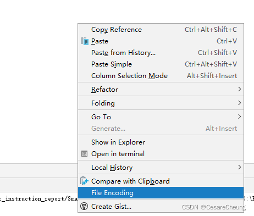Select Show in Explorer
254x216 pixels.
pyautogui.click(x=161, y=142)
